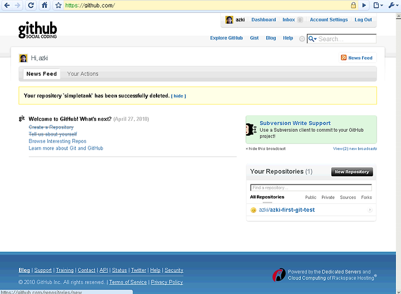This screenshot has width=401, height=294.
Task: Open Subversion Write Support broadcast
Action: pyautogui.click(x=295, y=123)
